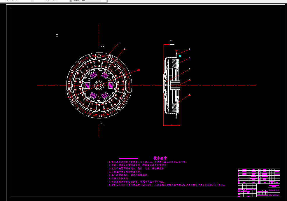Select balloon number 4 on section view

click(190, 58)
